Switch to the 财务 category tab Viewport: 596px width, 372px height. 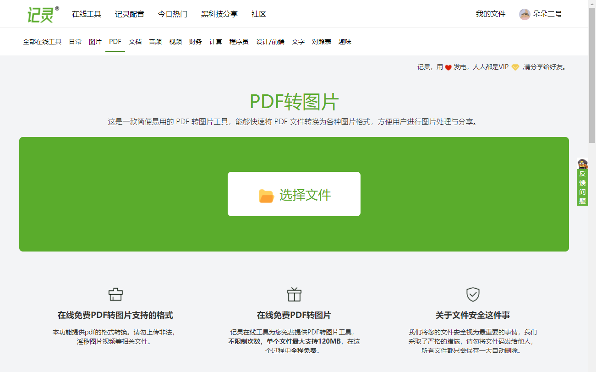(x=196, y=42)
